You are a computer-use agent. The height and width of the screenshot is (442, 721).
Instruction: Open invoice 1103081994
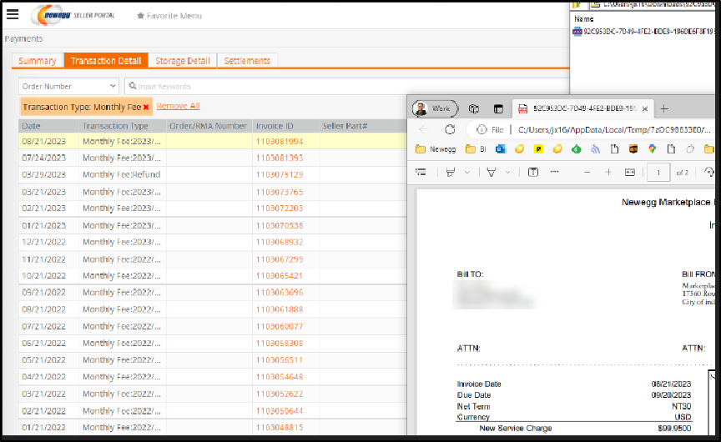tap(280, 142)
